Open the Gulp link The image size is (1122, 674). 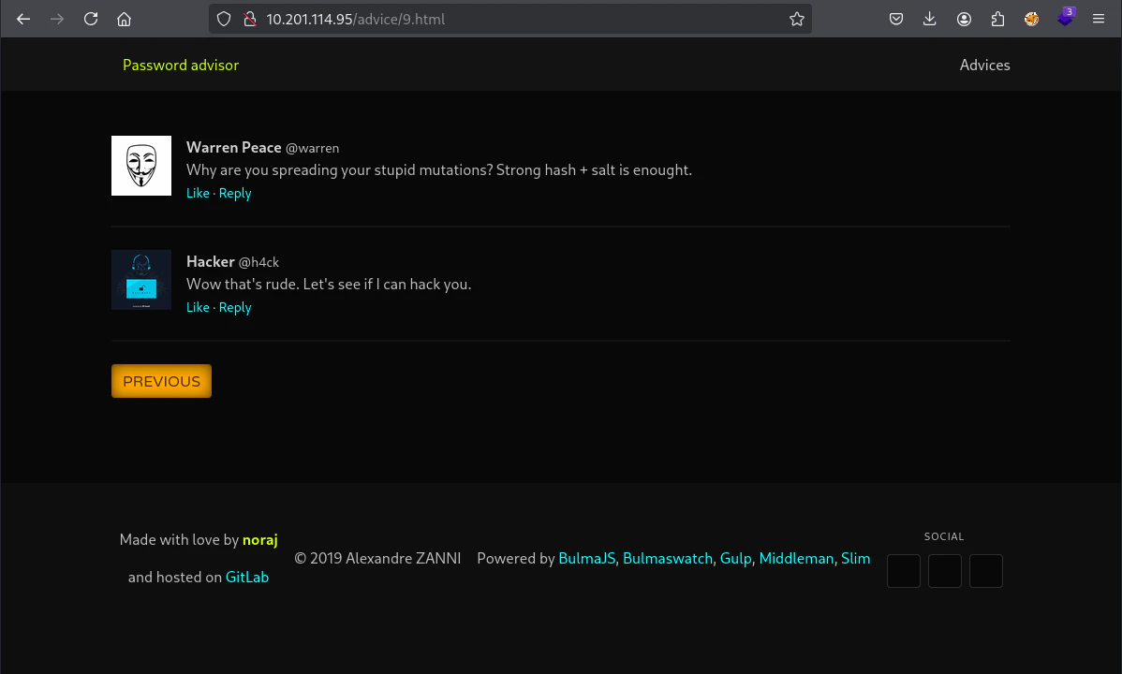[x=735, y=558]
